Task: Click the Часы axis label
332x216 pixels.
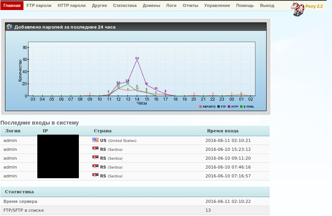Action: [x=142, y=103]
